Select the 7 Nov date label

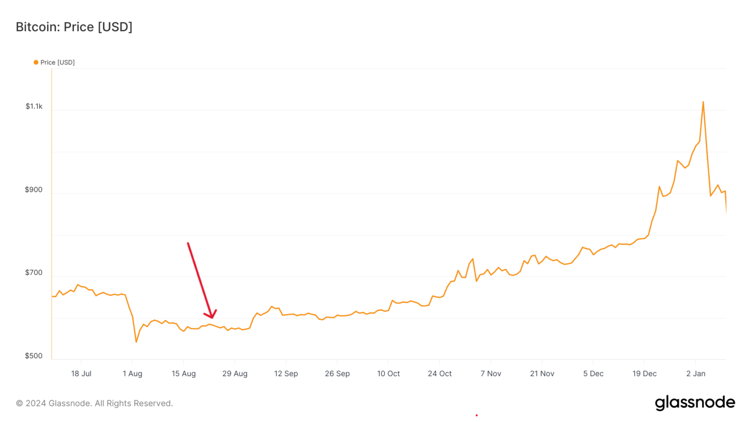(491, 374)
